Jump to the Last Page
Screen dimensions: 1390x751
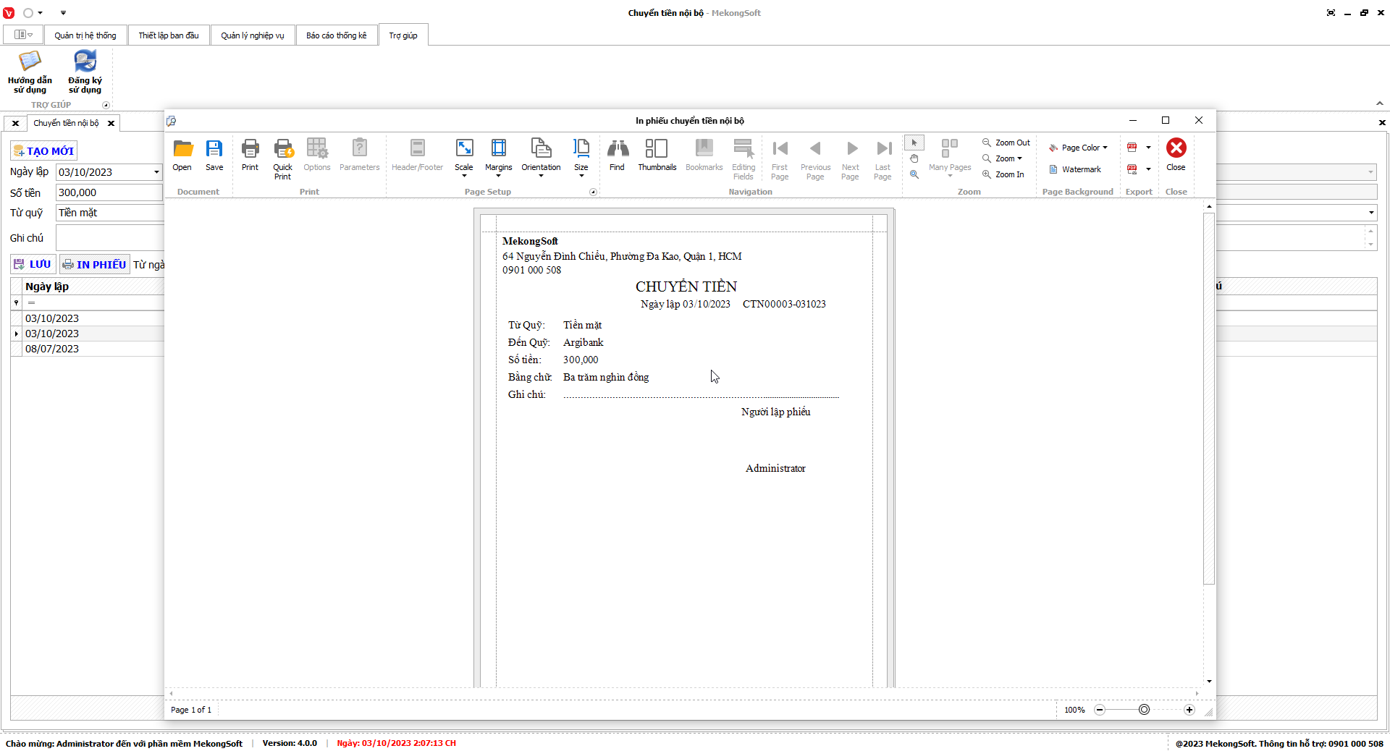(x=883, y=158)
